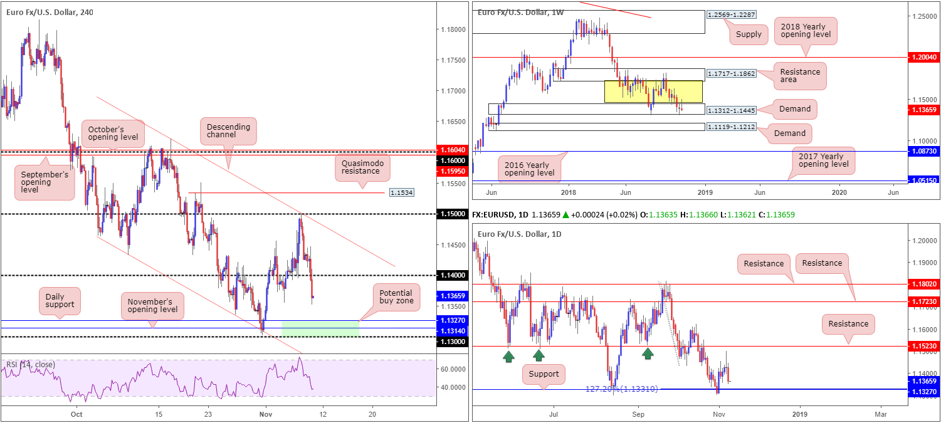The width and height of the screenshot is (941, 423).
Task: Click the 1.1534 Quasimodo price label
Action: point(401,193)
